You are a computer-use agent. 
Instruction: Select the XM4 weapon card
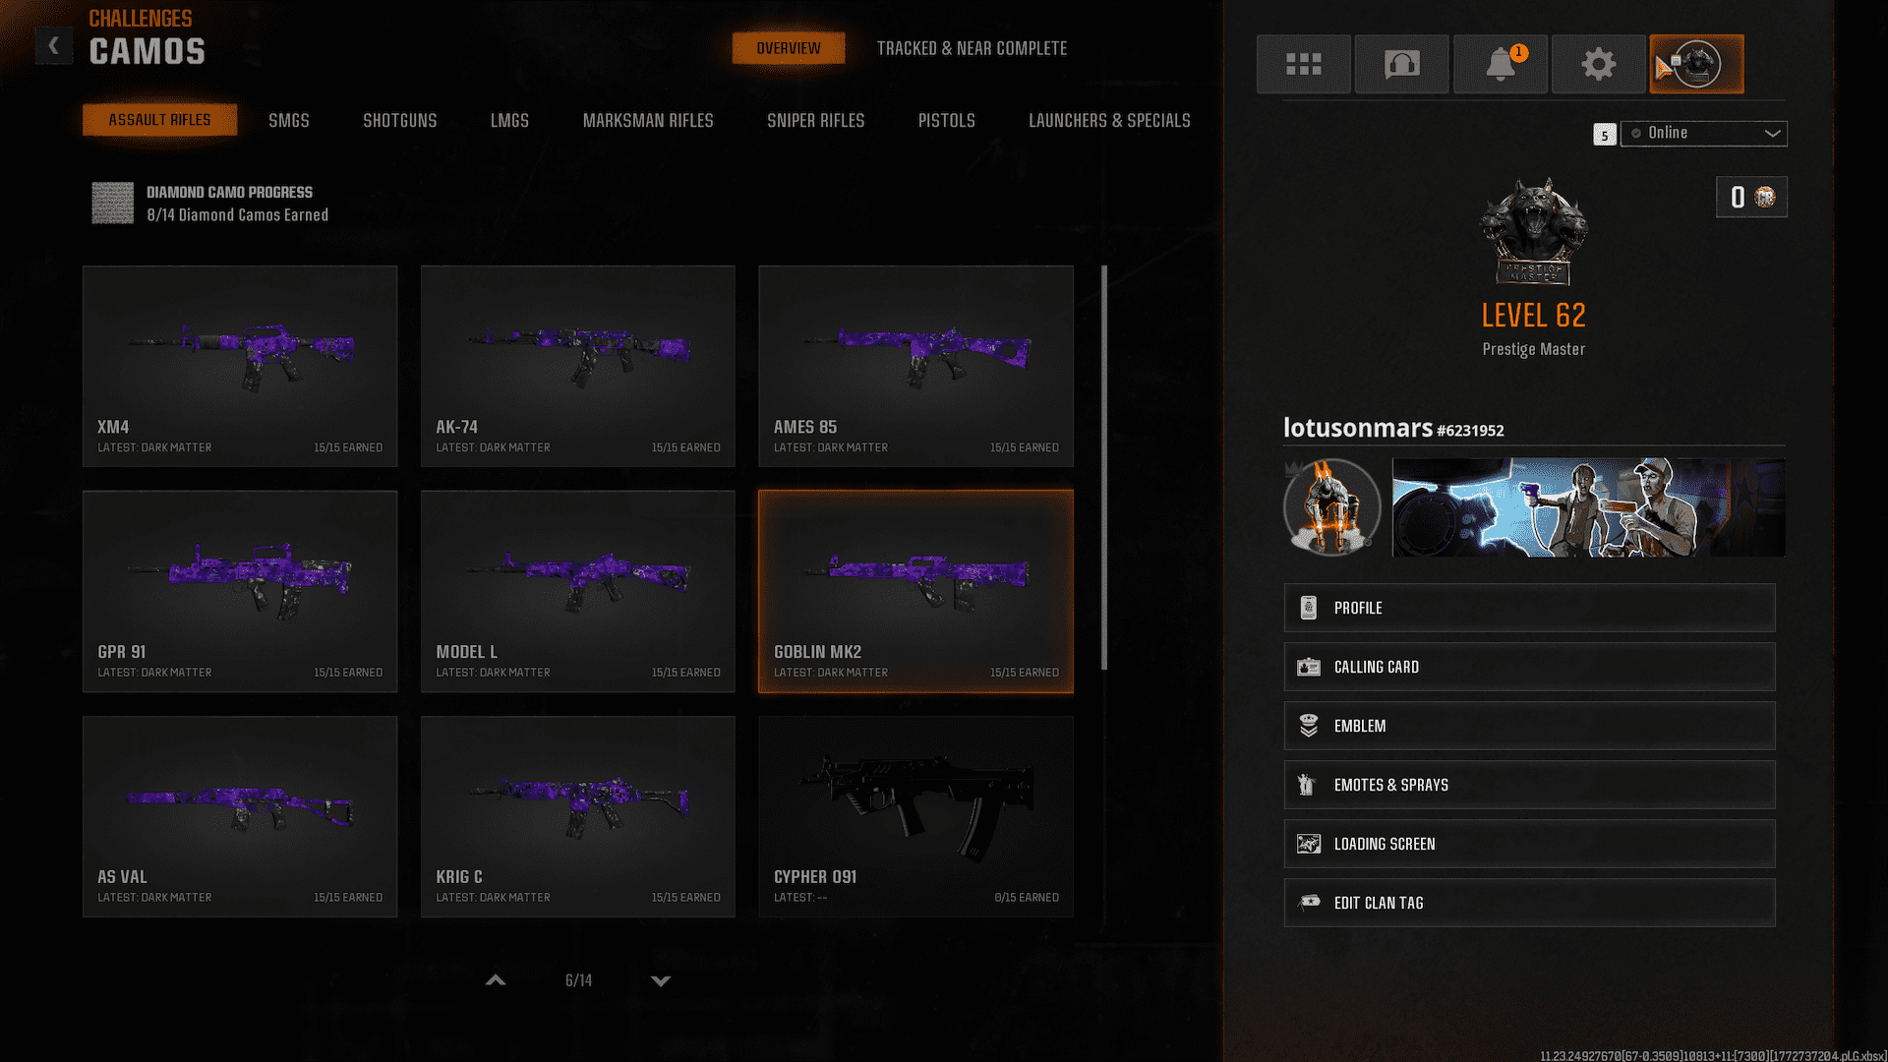[240, 366]
